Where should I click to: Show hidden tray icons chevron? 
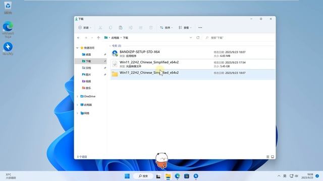[279, 176]
